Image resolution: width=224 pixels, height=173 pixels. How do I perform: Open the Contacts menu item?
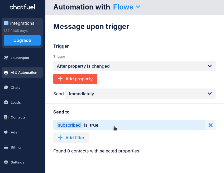point(18,117)
